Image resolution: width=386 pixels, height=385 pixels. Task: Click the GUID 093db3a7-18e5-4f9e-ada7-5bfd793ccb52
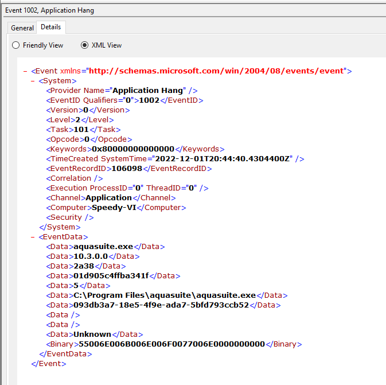pos(161,305)
